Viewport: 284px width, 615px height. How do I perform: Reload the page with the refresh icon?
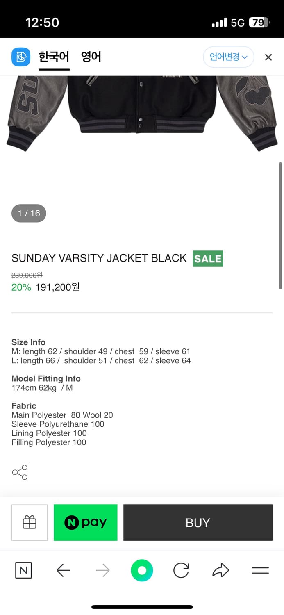(181, 570)
